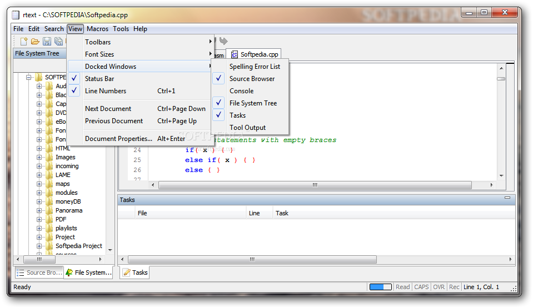Click the Panorama folder icon

(49, 210)
